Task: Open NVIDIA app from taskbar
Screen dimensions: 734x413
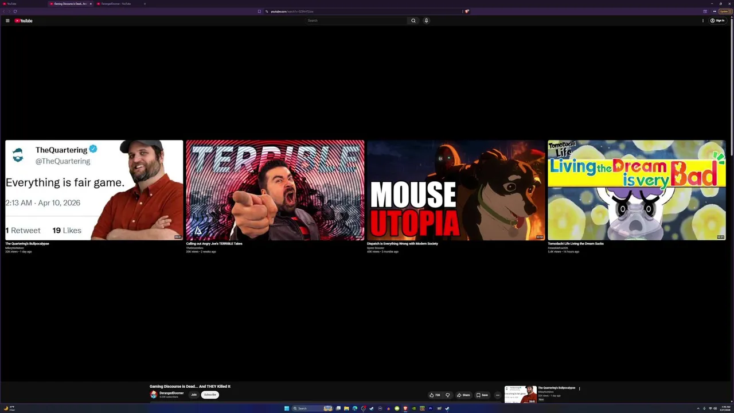Action: tap(413, 408)
